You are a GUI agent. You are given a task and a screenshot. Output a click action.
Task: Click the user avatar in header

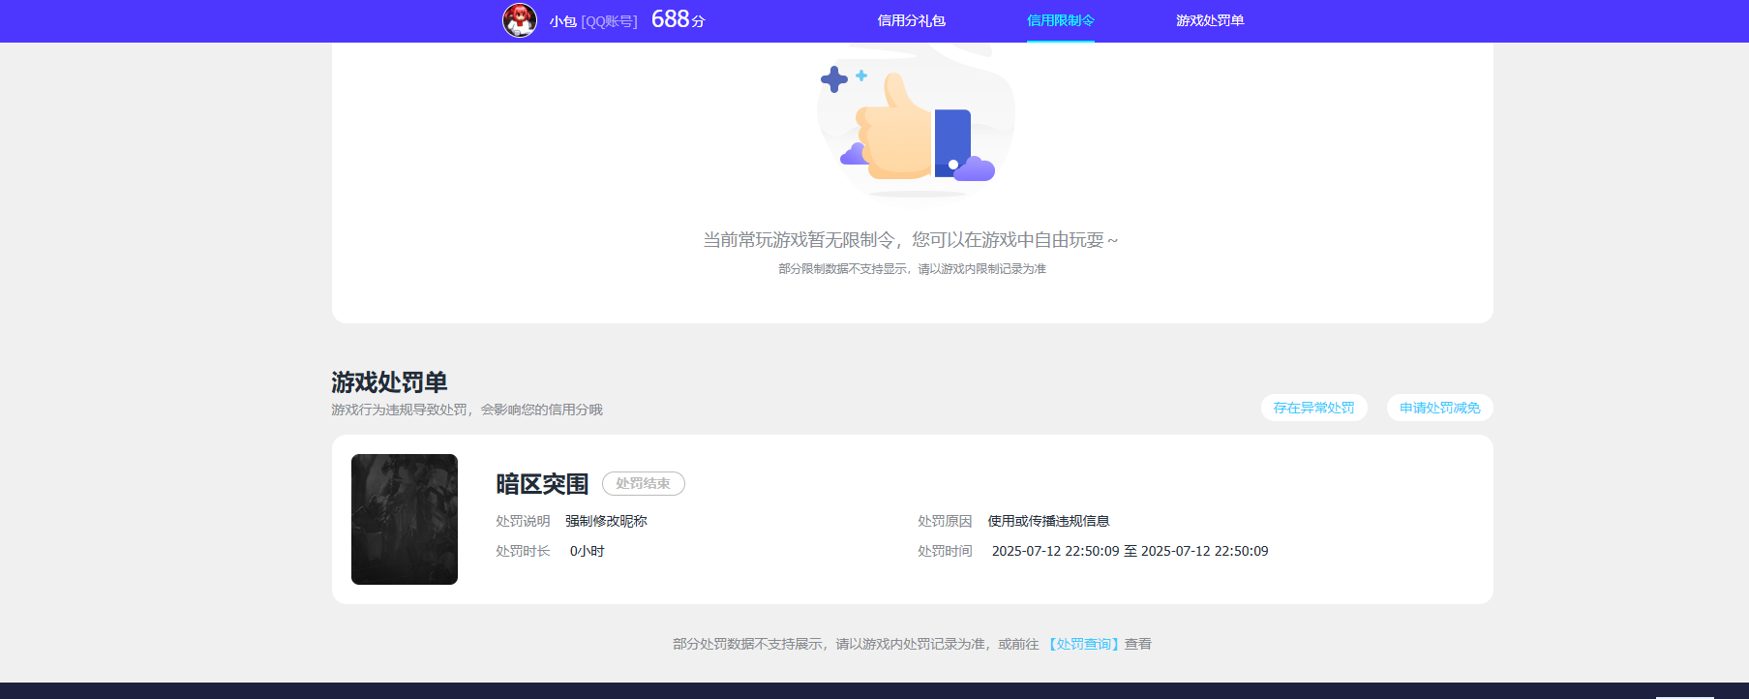(520, 20)
